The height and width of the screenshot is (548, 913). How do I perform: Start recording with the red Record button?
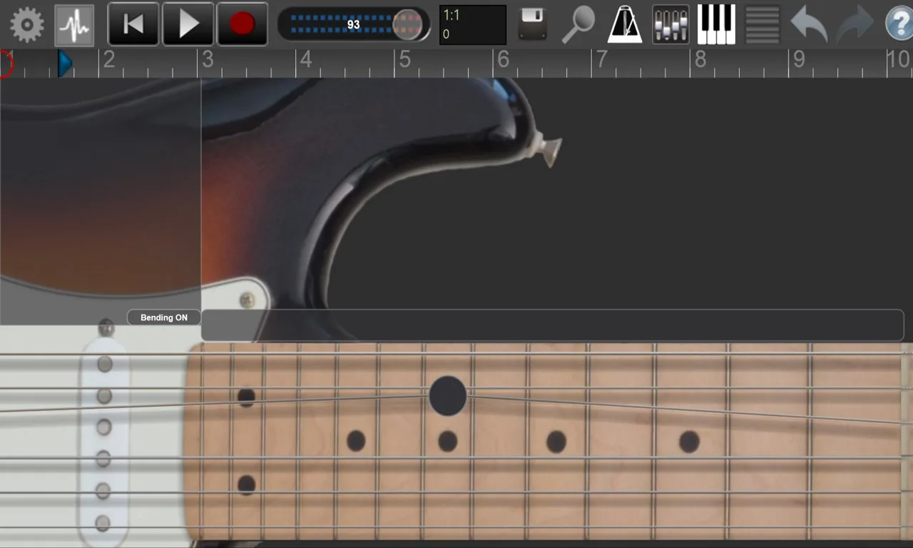pyautogui.click(x=243, y=24)
